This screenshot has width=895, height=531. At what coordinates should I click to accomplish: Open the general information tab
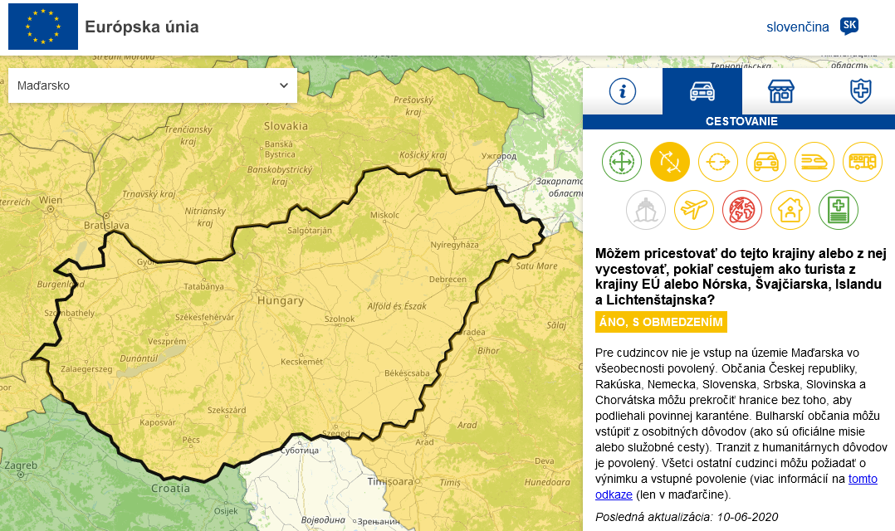[x=622, y=91]
